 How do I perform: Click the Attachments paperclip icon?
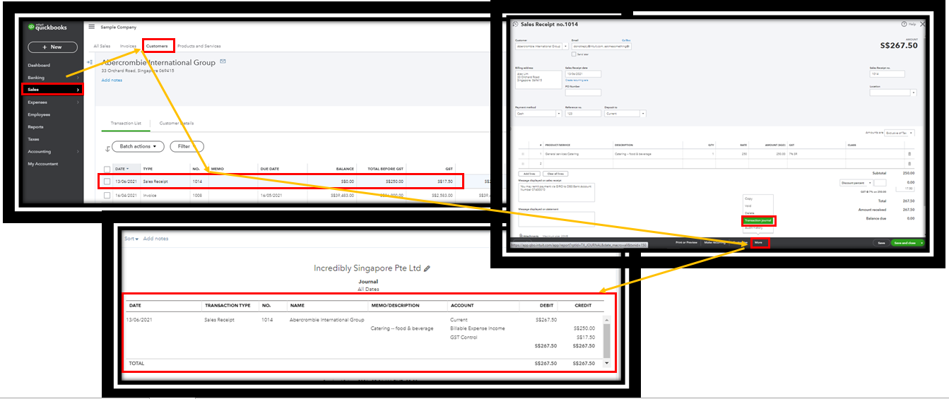pos(521,236)
